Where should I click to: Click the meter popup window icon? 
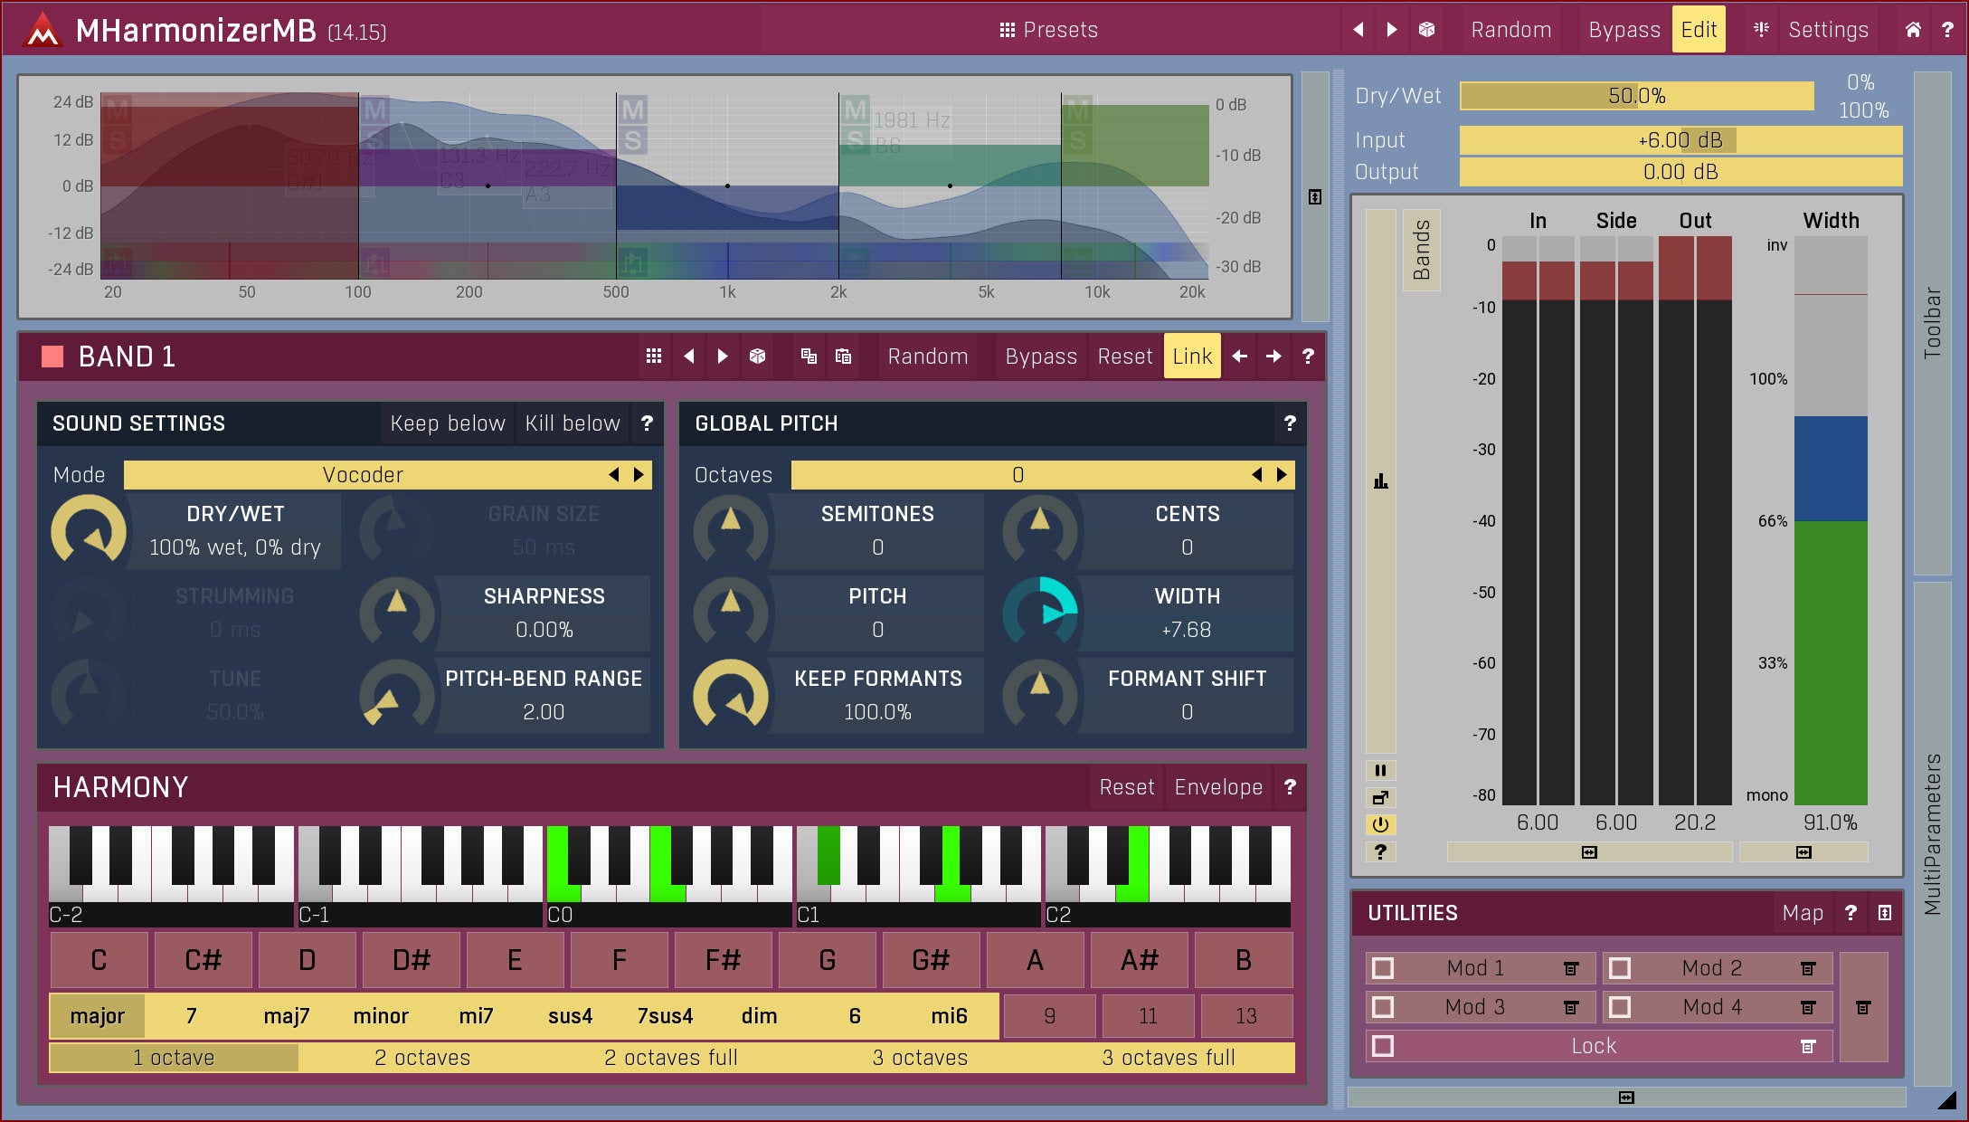coord(1380,798)
